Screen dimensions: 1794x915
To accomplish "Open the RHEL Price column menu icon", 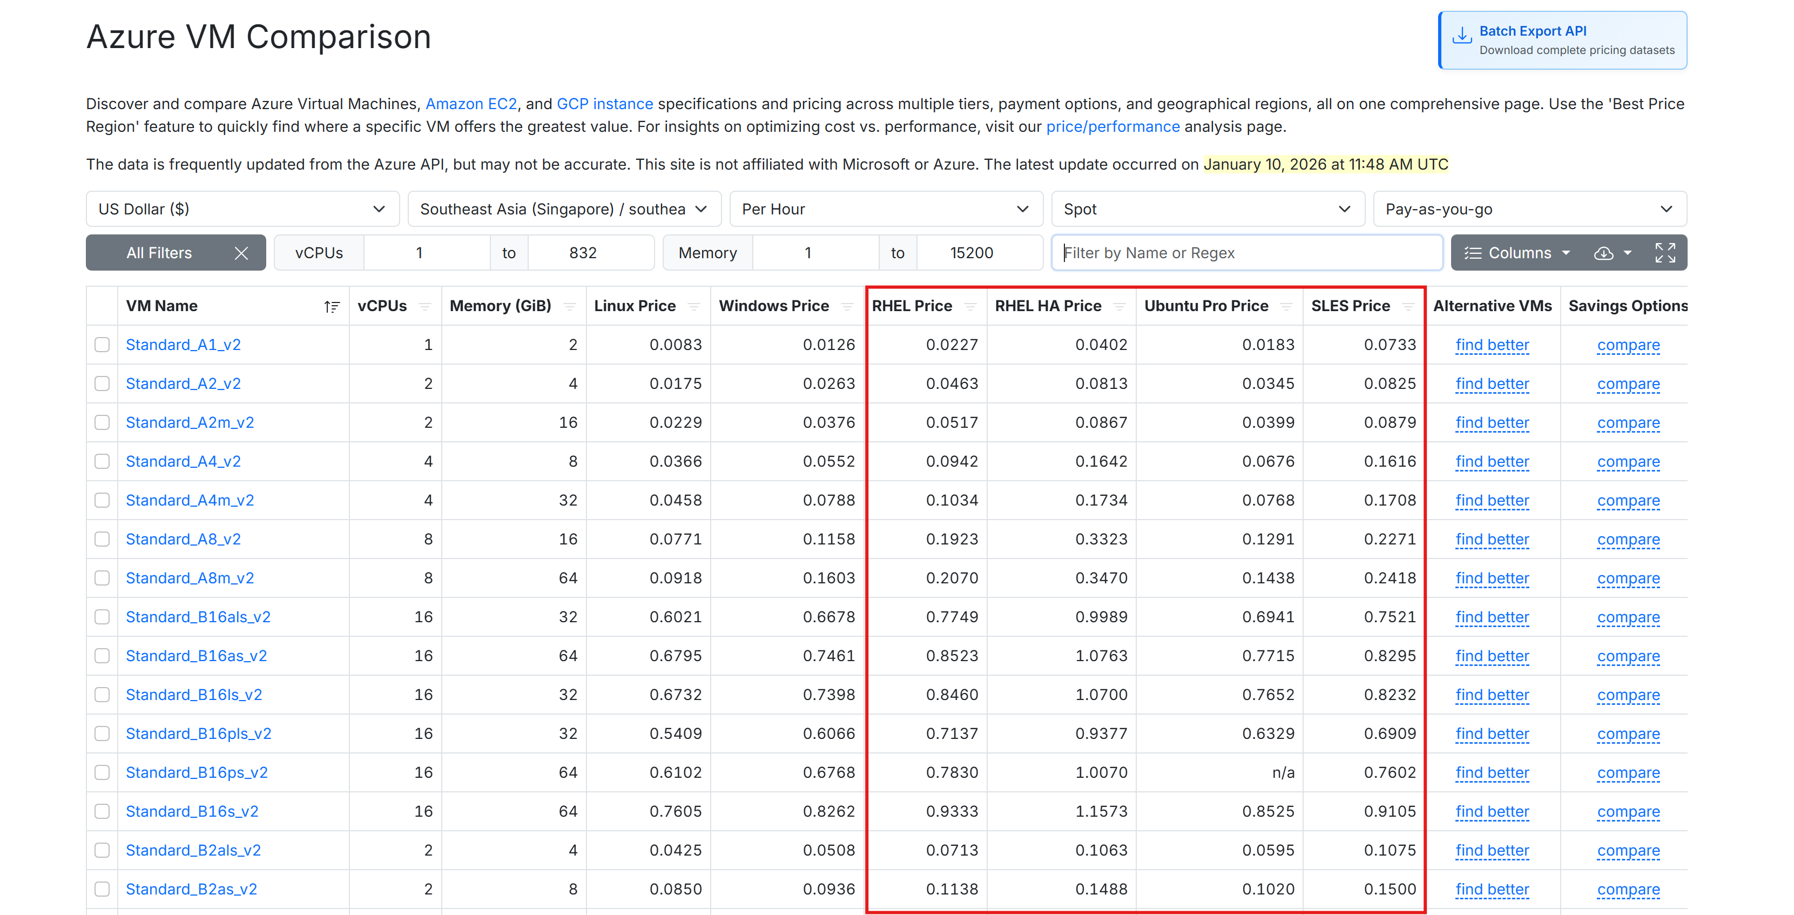I will point(970,306).
